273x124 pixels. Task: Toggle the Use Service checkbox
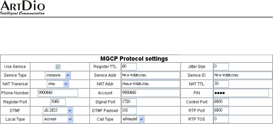[58, 67]
